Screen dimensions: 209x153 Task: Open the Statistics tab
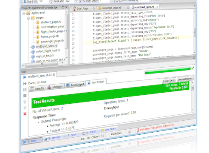[x=55, y=87]
